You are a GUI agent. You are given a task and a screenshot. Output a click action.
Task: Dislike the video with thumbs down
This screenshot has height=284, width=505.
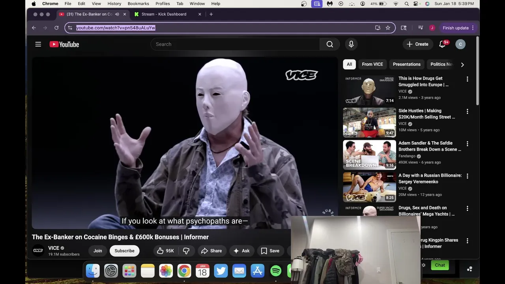186,251
